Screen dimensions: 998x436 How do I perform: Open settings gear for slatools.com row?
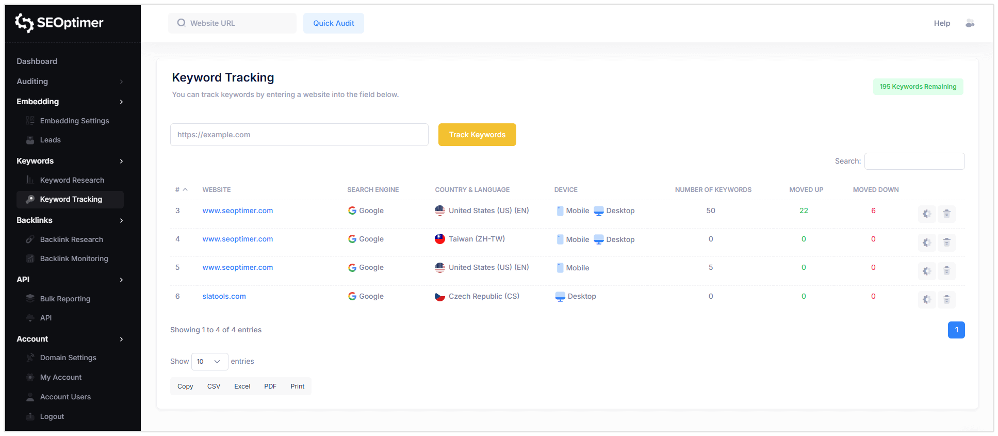tap(927, 300)
